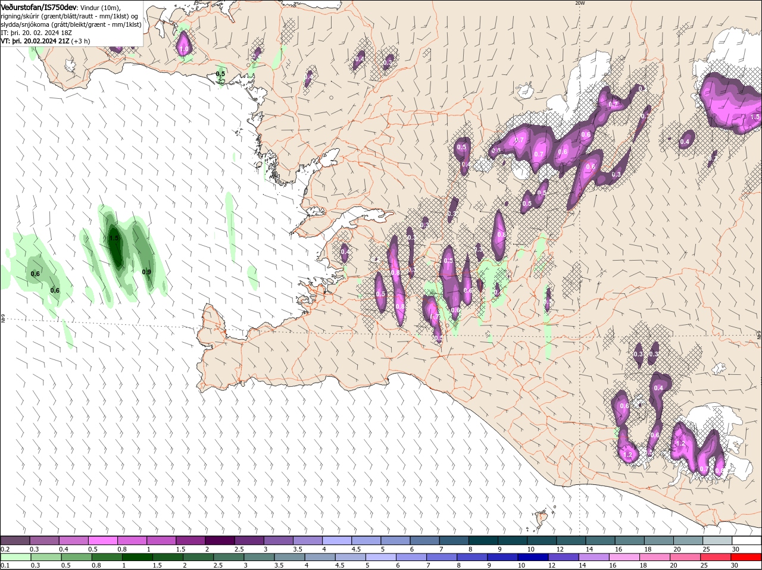The image size is (762, 570).
Task: Pick the rain legend swatch starting at 0.5
Action: click(x=76, y=557)
